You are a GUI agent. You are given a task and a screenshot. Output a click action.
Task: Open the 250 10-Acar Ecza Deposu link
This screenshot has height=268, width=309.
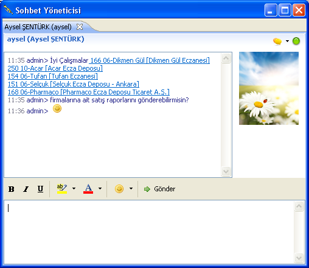(x=55, y=68)
